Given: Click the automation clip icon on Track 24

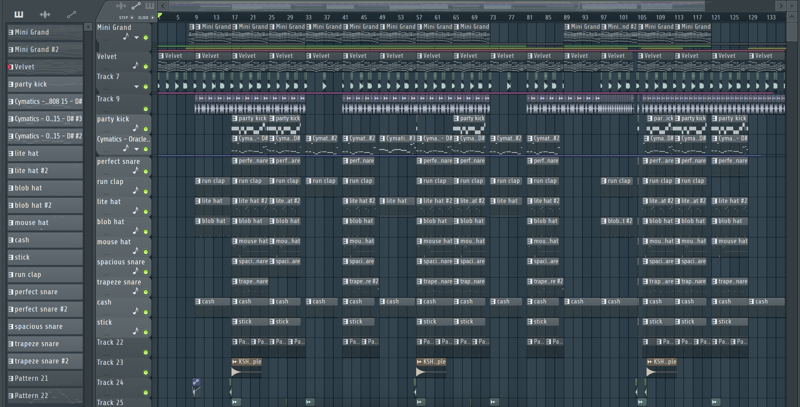Looking at the screenshot, I should tap(196, 382).
